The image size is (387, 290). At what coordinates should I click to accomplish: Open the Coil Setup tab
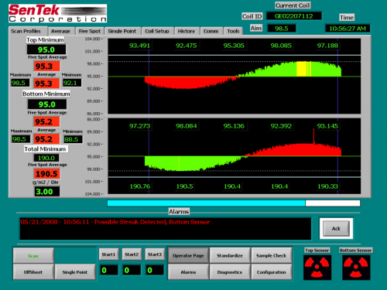[157, 31]
